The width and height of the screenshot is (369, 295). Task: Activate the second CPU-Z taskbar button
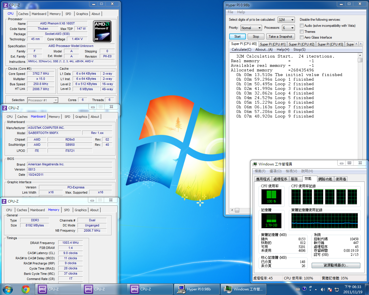pyautogui.click(x=104, y=289)
